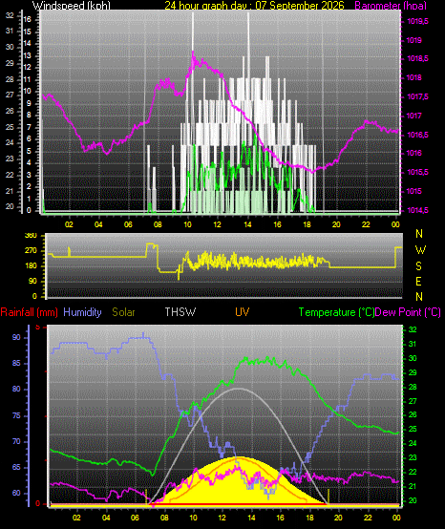This screenshot has height=529, width=445.
Task: Click wind direction axis value 90
Action: click(33, 282)
